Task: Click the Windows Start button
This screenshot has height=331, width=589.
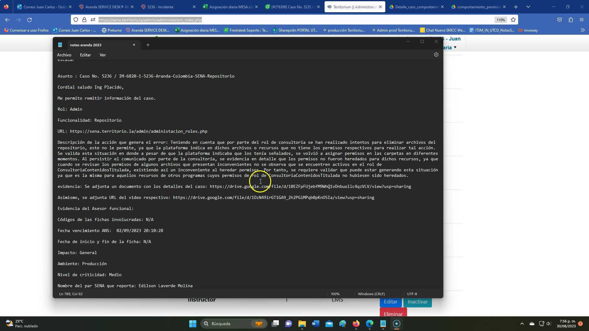Action: 193,324
